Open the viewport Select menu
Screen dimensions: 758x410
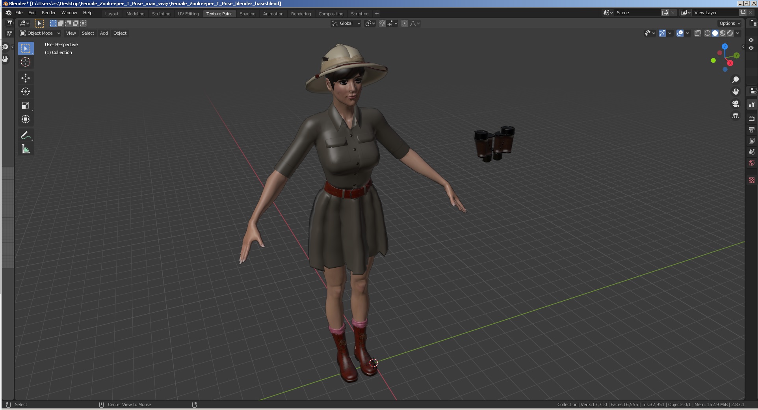88,33
